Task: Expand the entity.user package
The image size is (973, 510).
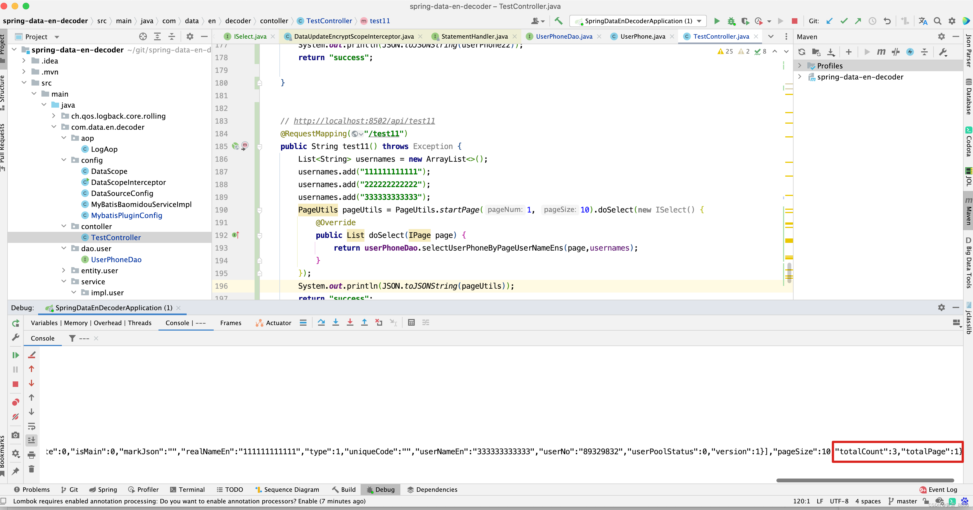Action: [x=64, y=270]
